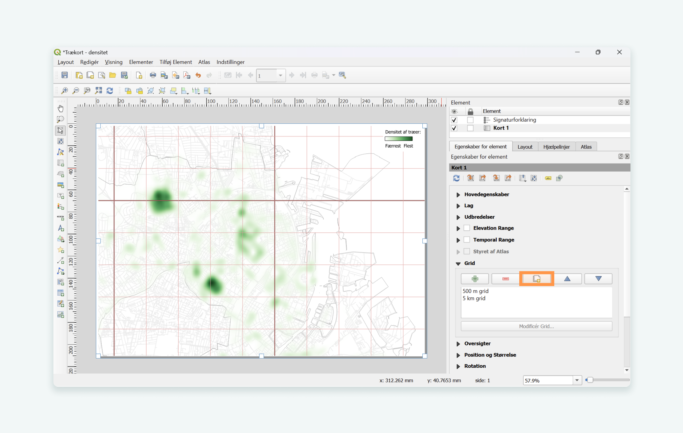Image resolution: width=683 pixels, height=433 pixels.
Task: Export the layout as PDF
Action: point(187,75)
